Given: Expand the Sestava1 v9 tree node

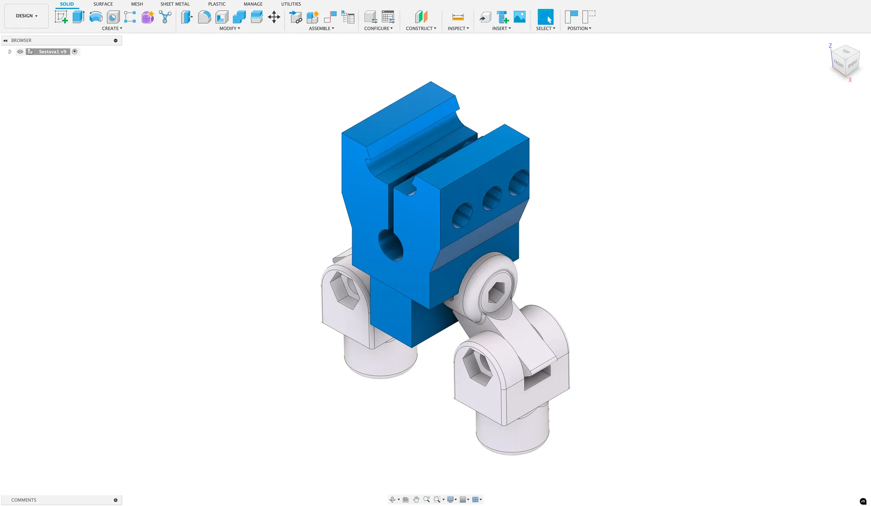Looking at the screenshot, I should (x=10, y=51).
